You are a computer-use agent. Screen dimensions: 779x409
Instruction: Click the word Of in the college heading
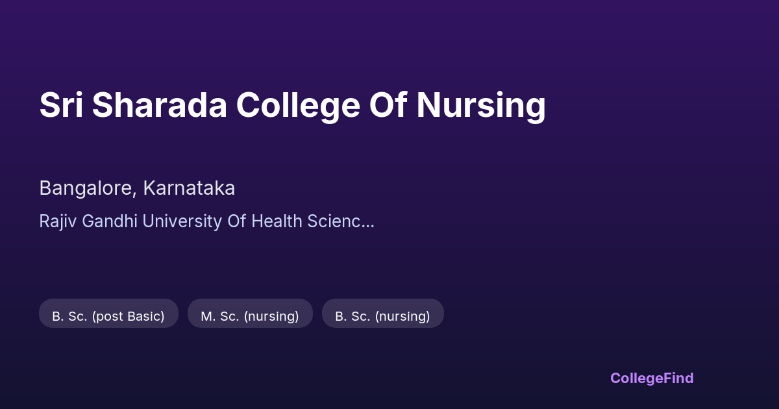coord(388,105)
